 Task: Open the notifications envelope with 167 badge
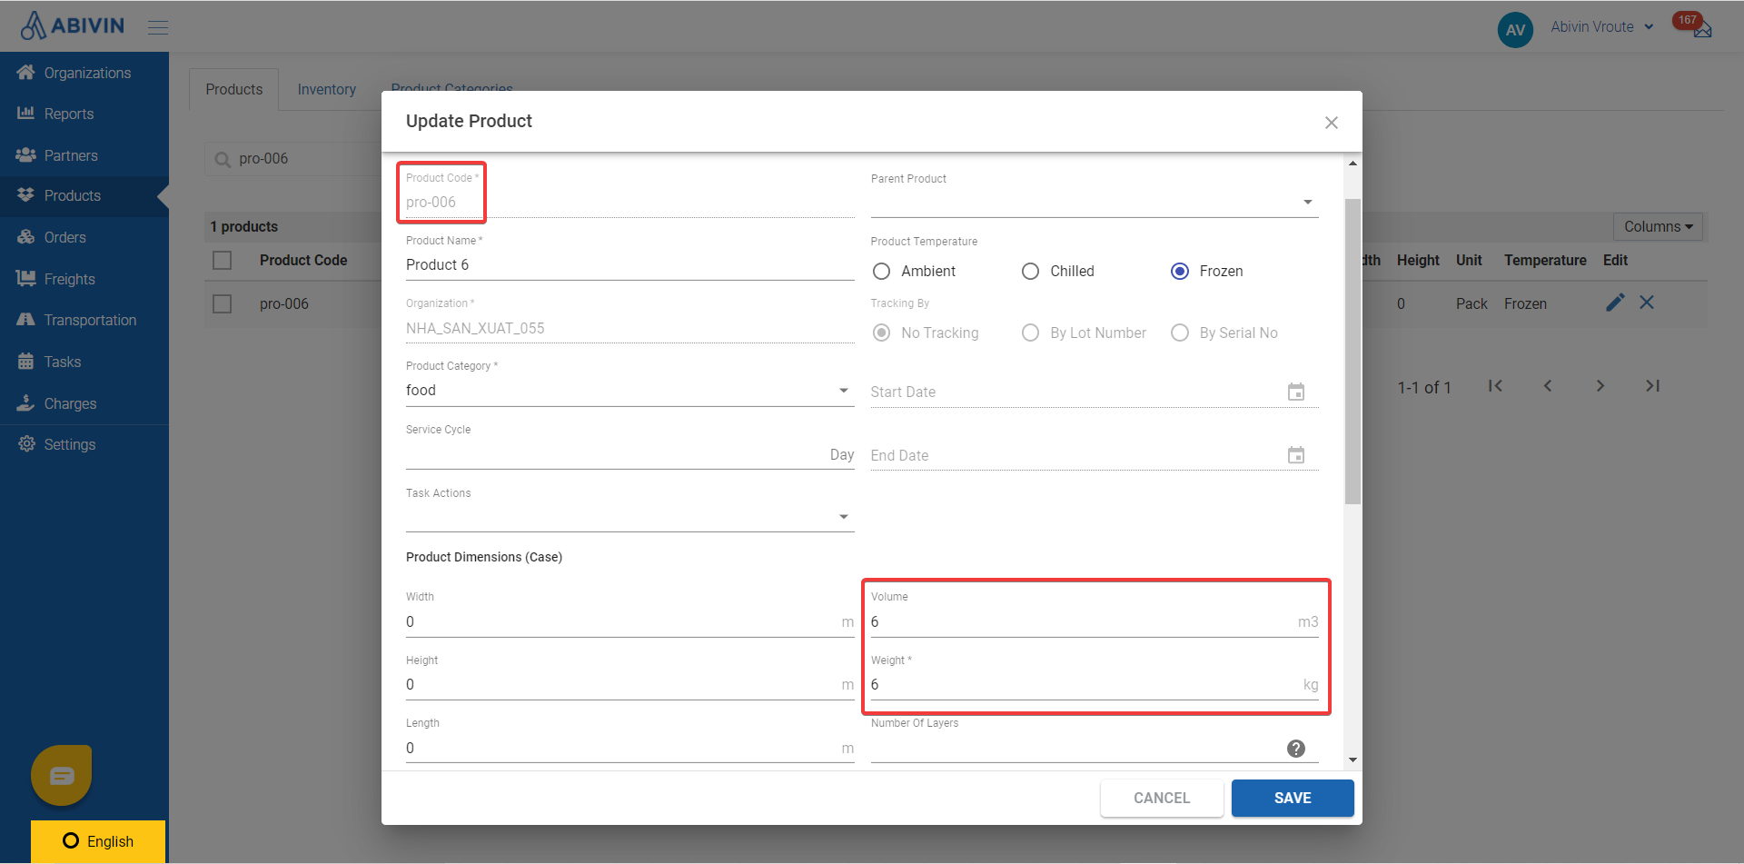coord(1701,29)
